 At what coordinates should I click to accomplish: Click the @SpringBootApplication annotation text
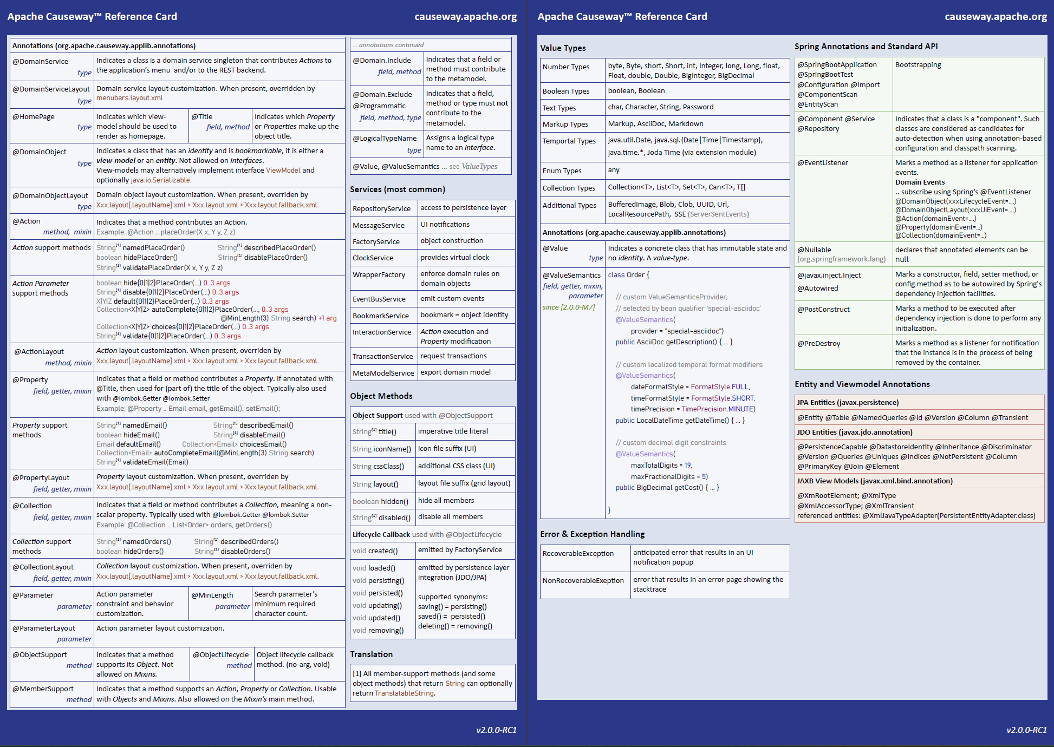[837, 65]
